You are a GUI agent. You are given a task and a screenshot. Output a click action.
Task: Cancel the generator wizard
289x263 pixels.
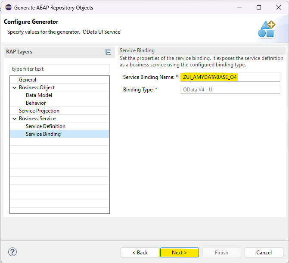[264, 253]
